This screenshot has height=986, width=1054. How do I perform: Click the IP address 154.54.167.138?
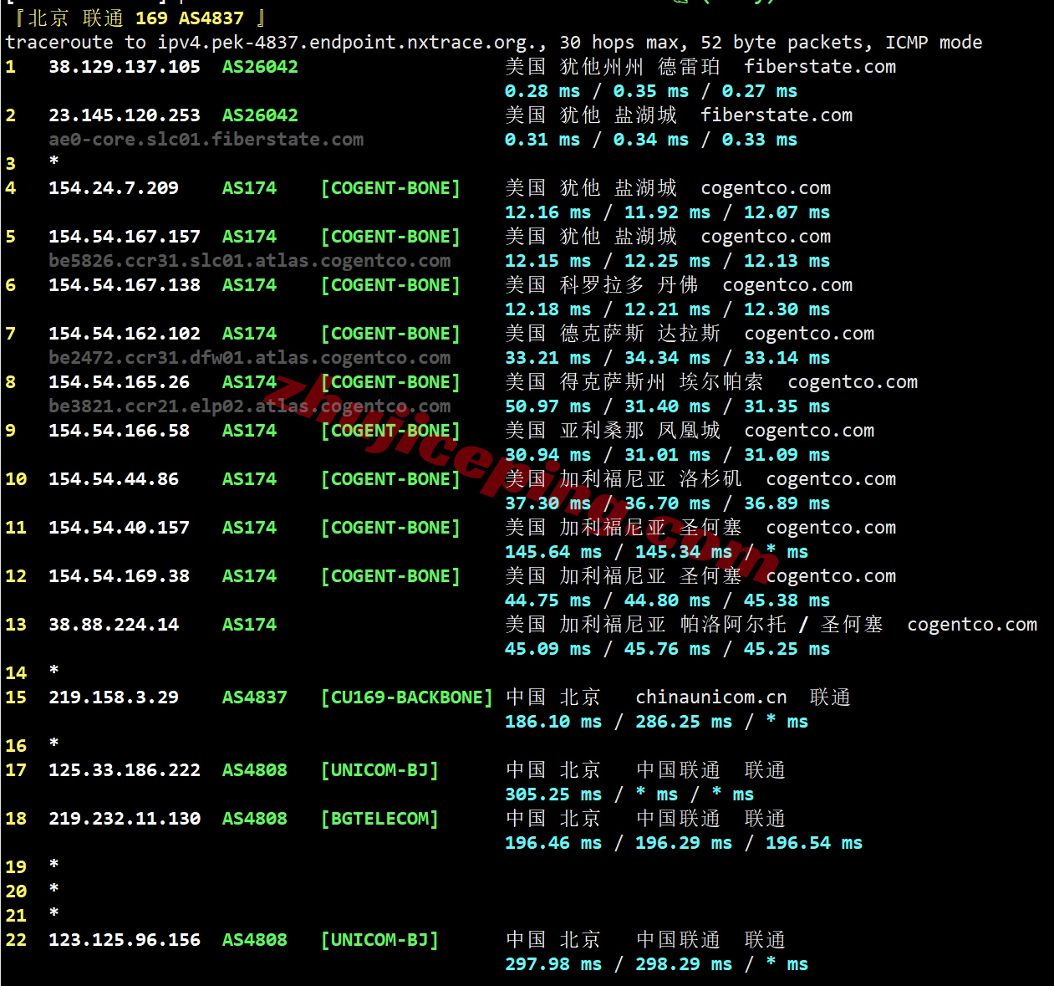(125, 285)
